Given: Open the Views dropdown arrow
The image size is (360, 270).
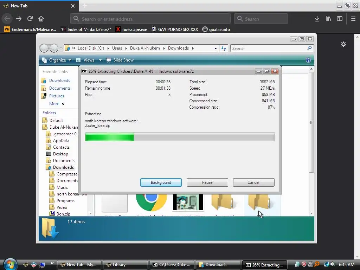Looking at the screenshot, I should (x=100, y=60).
